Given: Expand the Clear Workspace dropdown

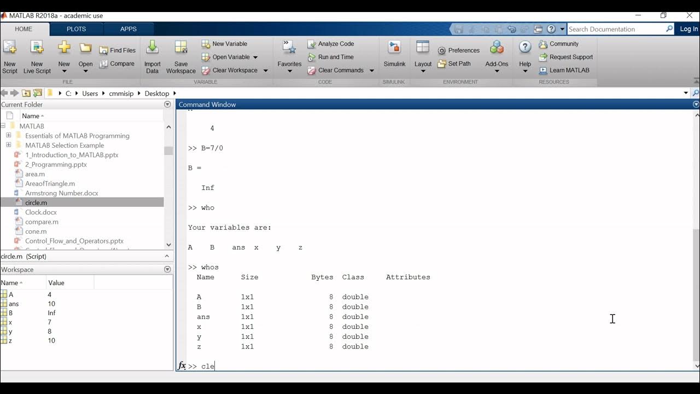Looking at the screenshot, I should pyautogui.click(x=266, y=71).
